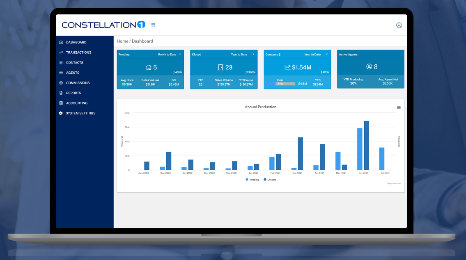Toggle Closed series visibility in the chart legend

click(269, 179)
